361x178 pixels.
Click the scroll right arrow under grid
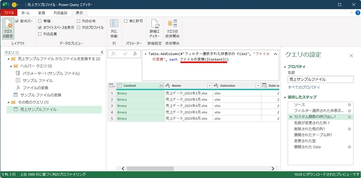pos(273,169)
